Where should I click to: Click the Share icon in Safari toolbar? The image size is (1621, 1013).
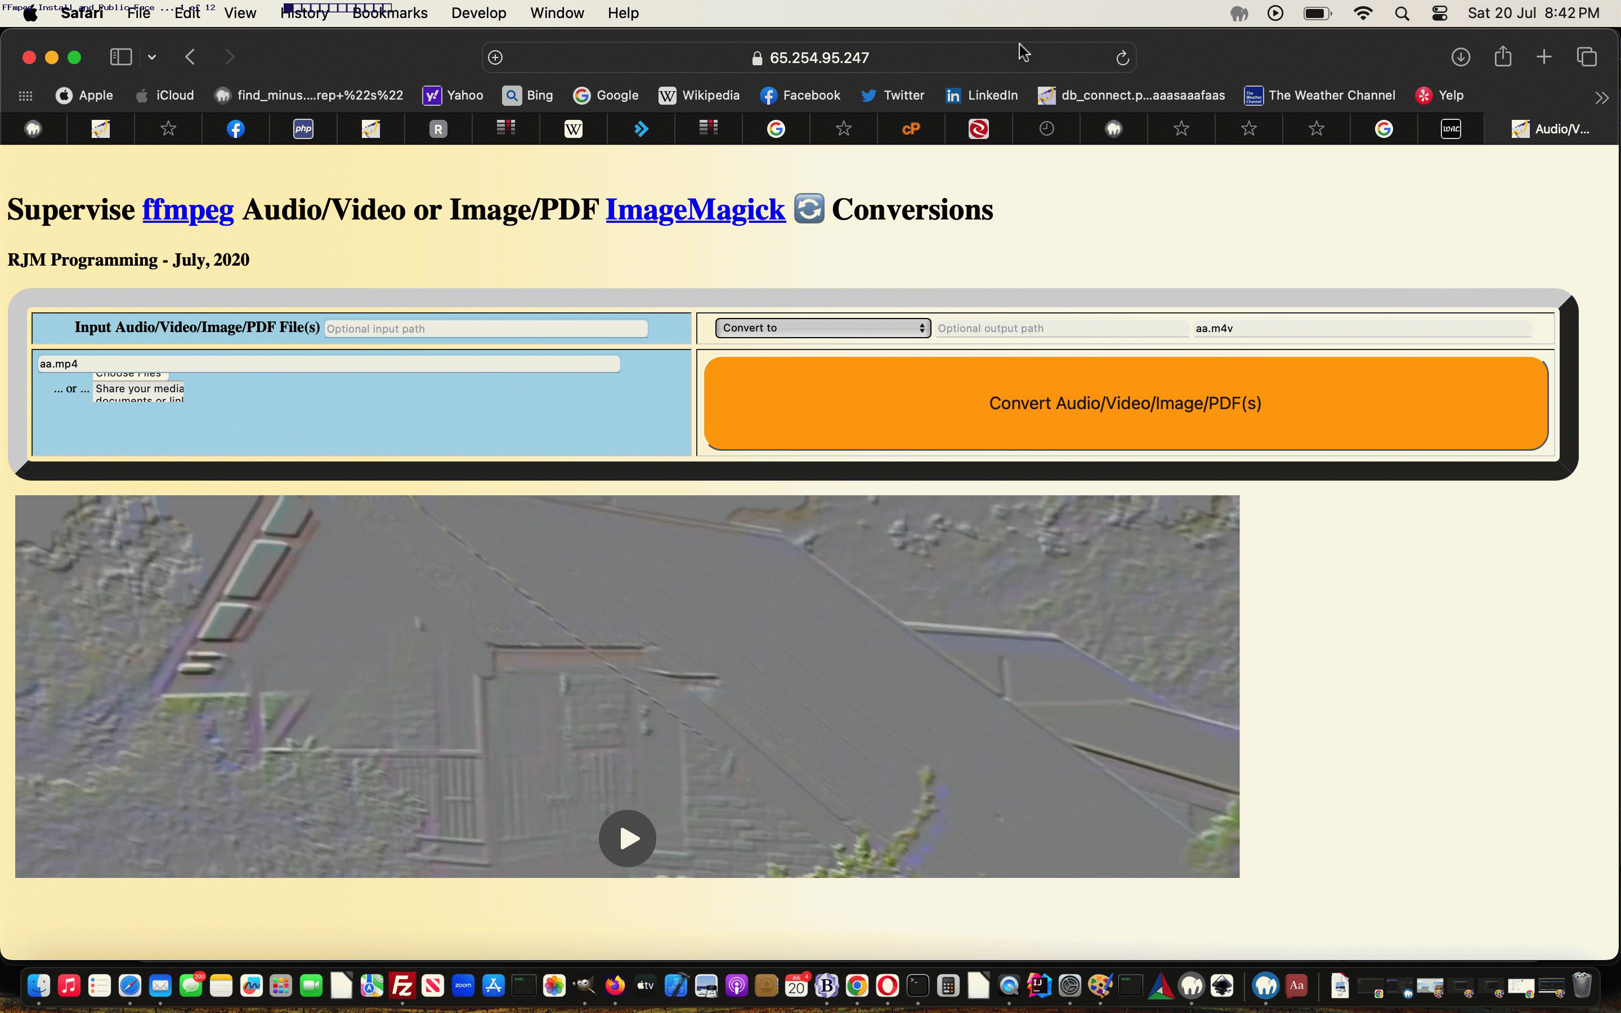coord(1502,56)
